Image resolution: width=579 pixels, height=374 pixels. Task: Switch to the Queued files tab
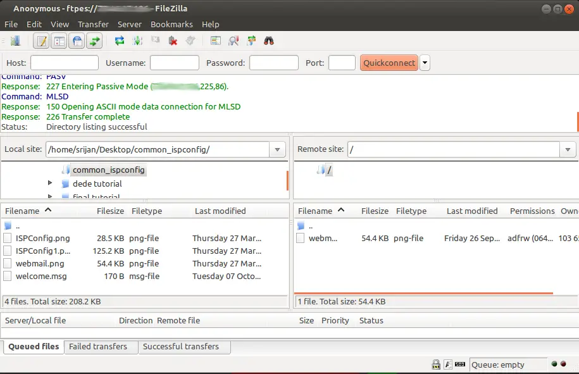[34, 347]
